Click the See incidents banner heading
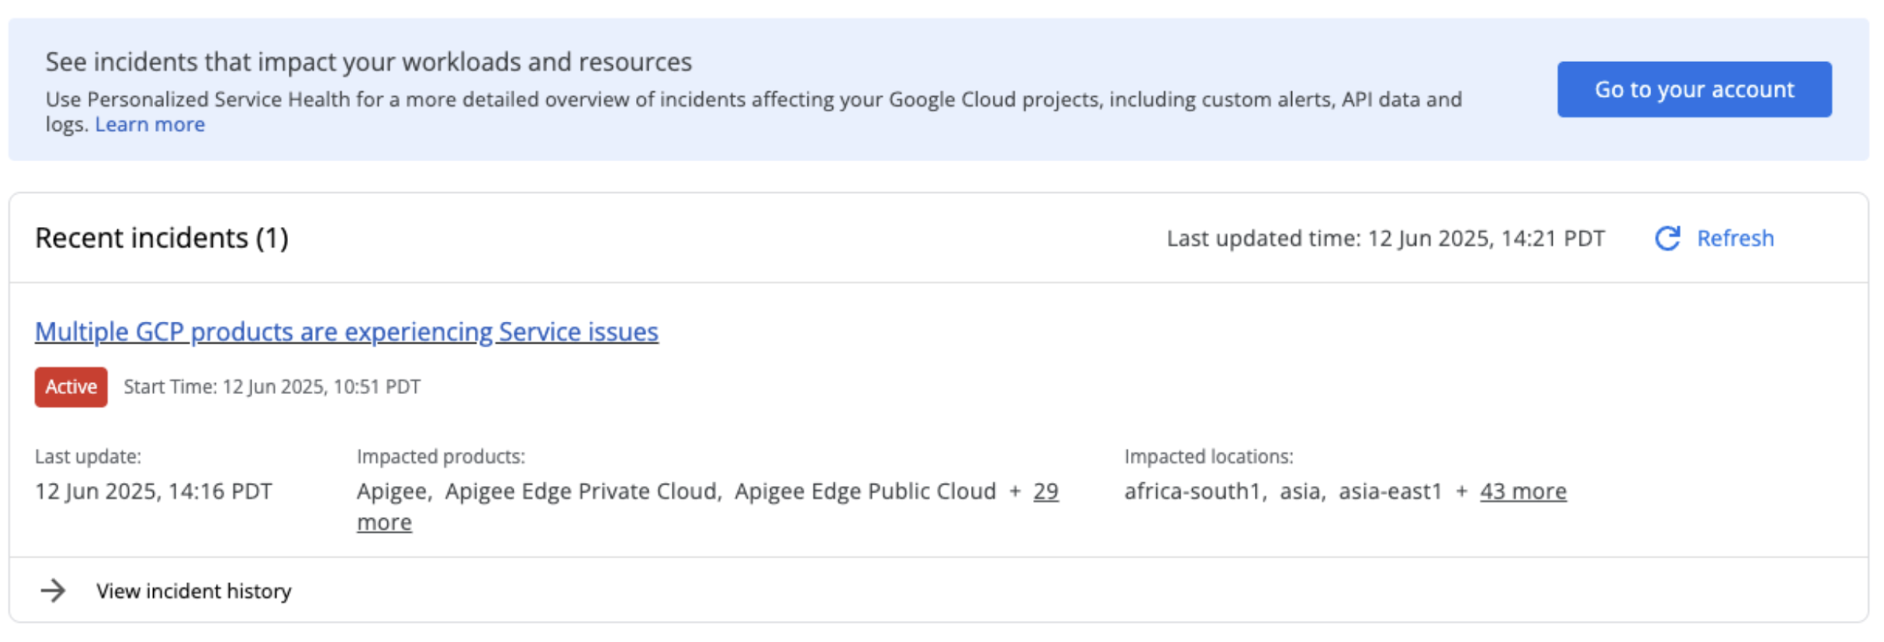1884x642 pixels. click(369, 62)
